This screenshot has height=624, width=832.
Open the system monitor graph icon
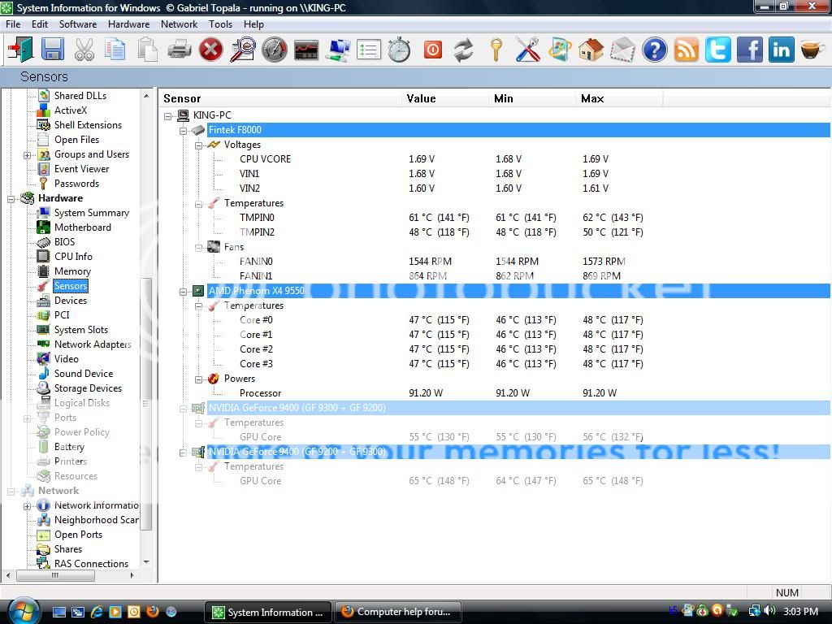click(306, 50)
